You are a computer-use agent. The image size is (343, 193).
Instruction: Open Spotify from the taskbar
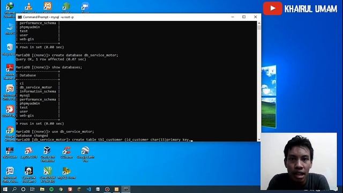pyautogui.click(x=51, y=189)
